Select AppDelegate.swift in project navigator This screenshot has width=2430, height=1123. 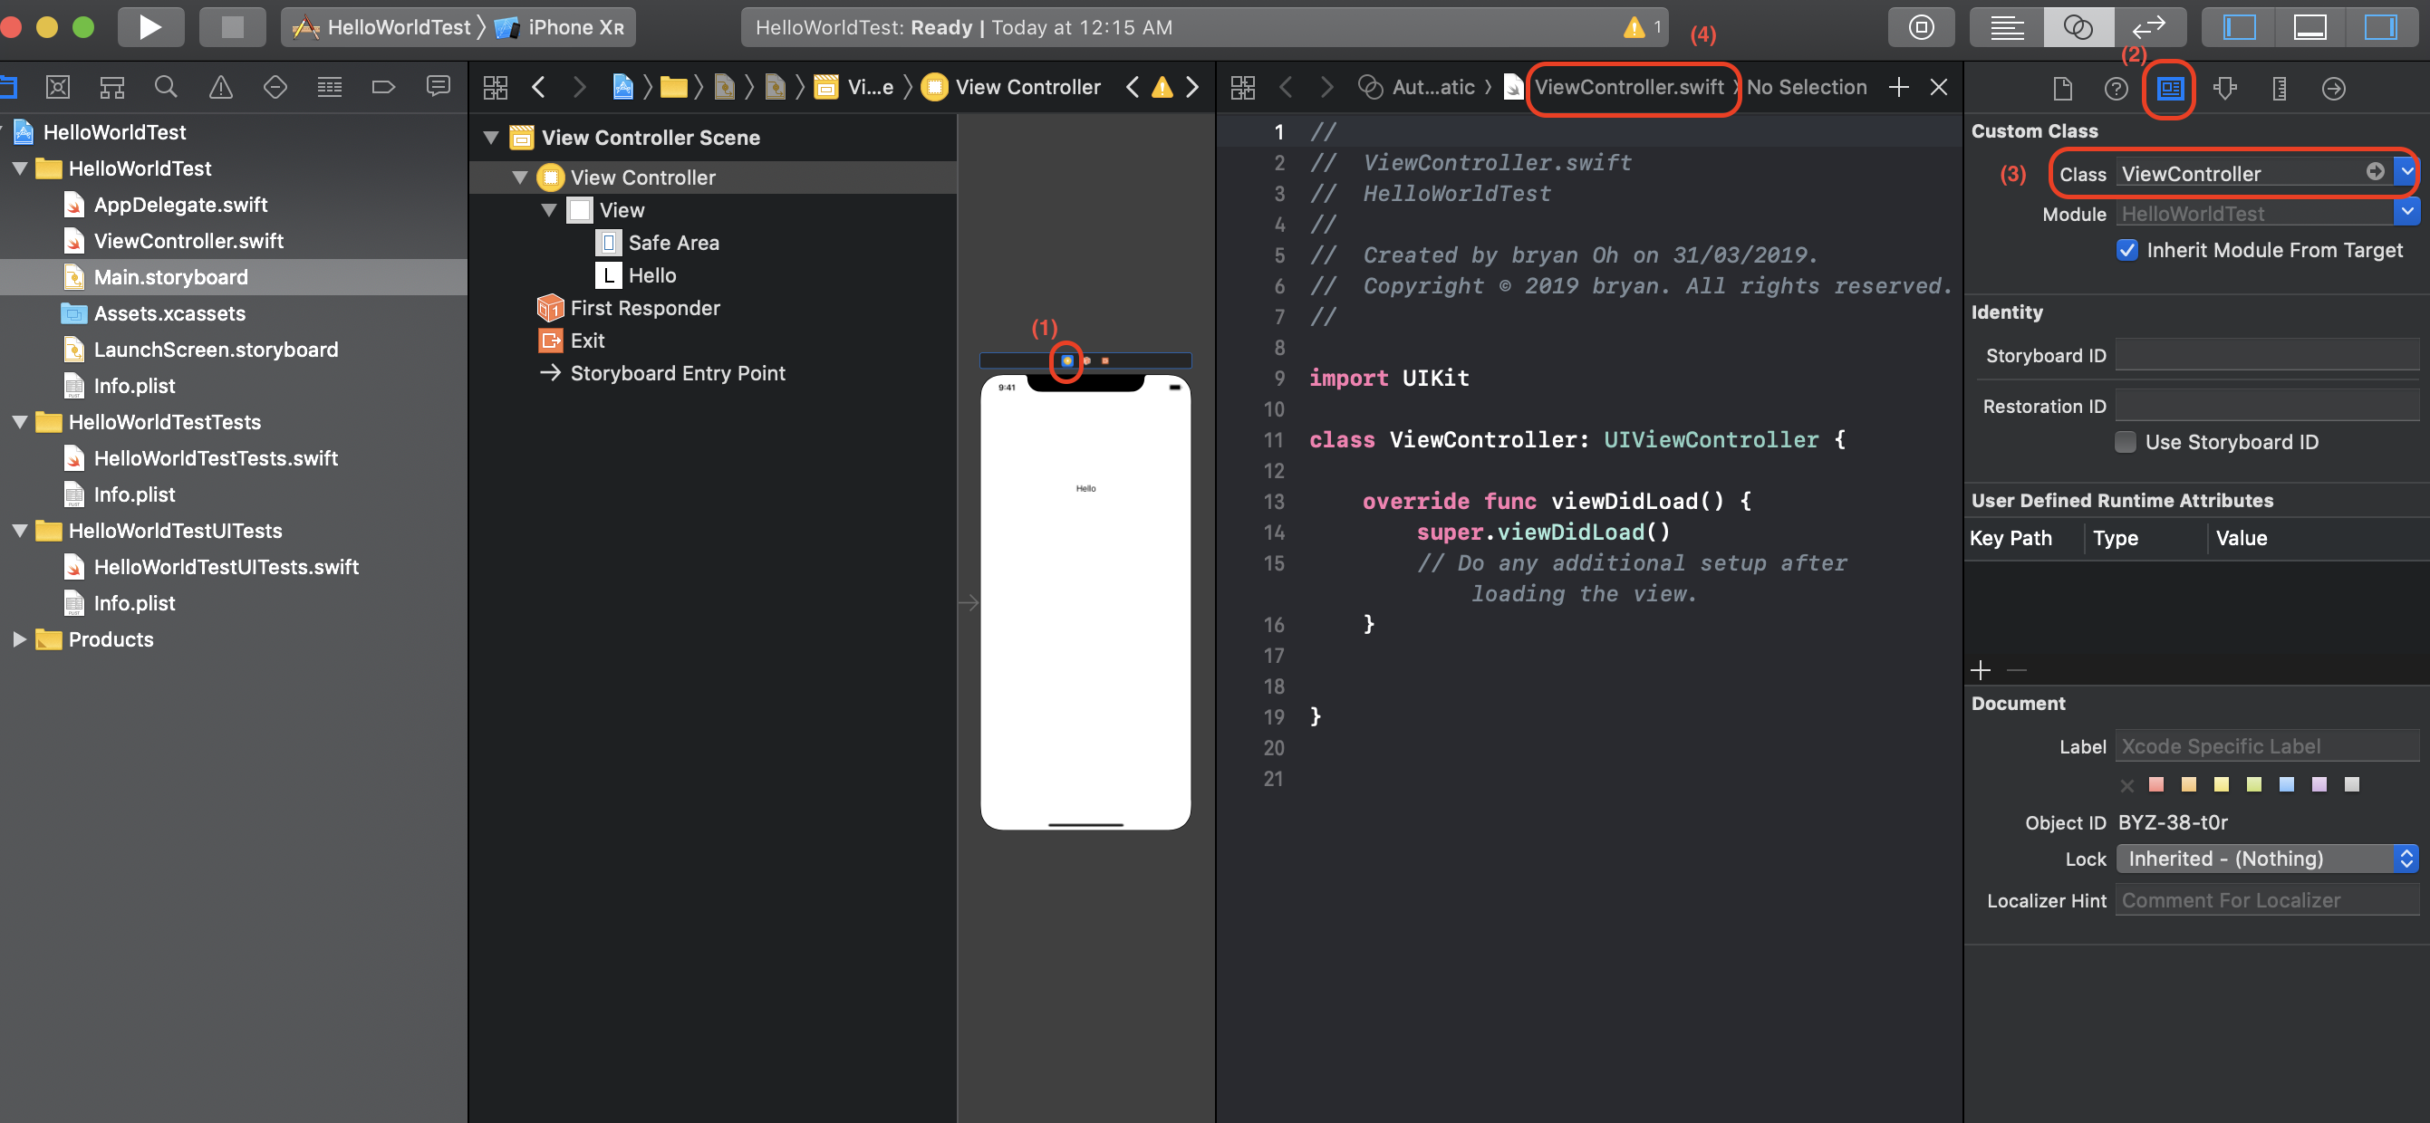(180, 205)
